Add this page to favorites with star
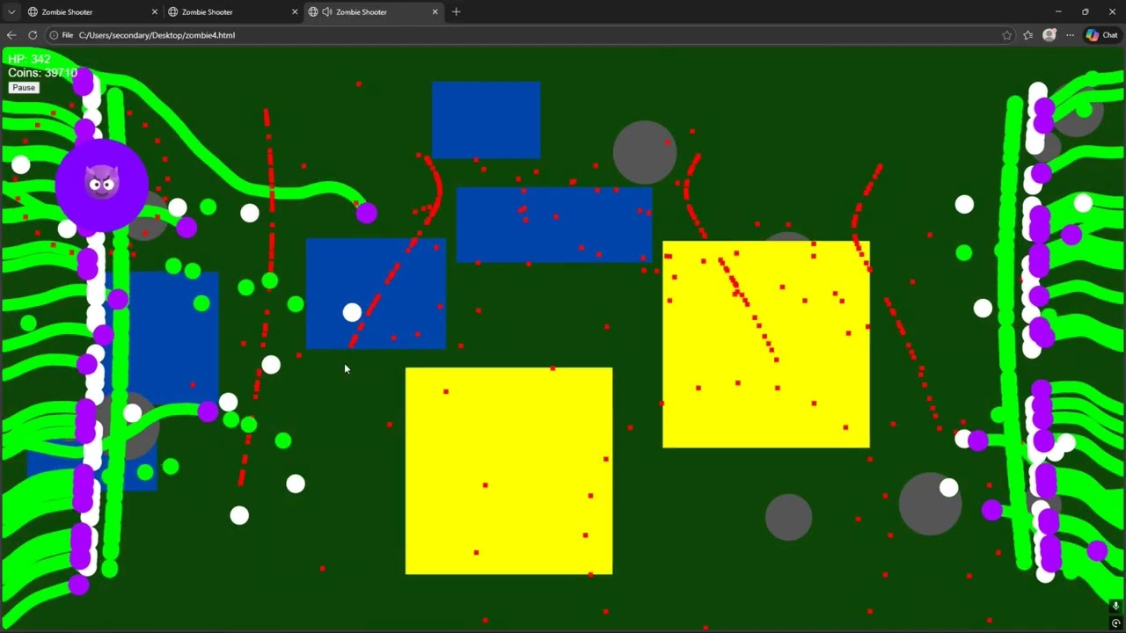Screen dimensions: 1126x633 point(1006,35)
